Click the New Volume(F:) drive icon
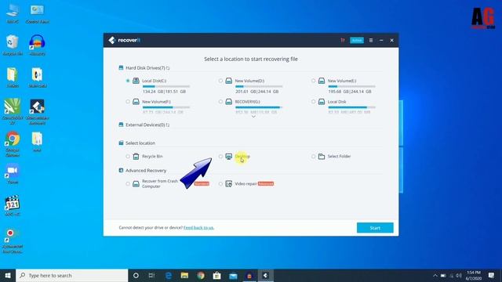 point(136,102)
